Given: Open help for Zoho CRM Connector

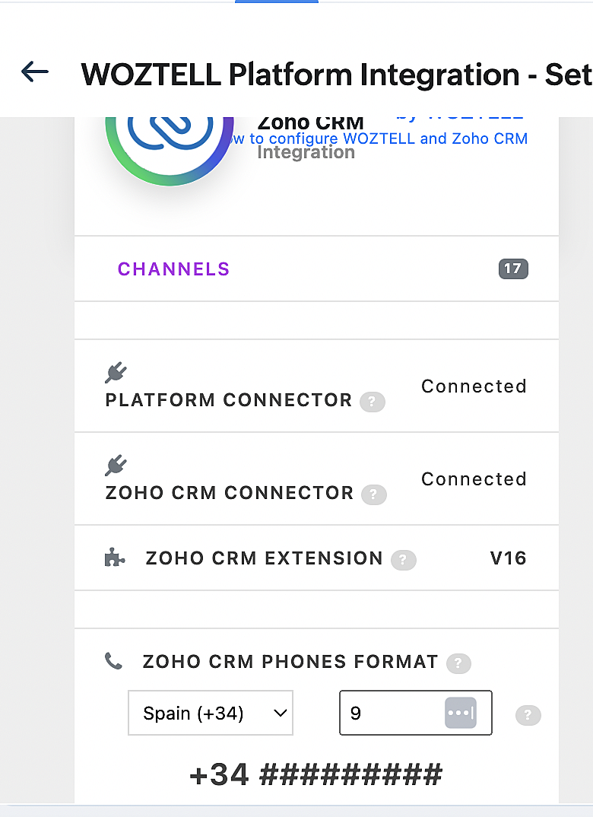Looking at the screenshot, I should coord(374,494).
